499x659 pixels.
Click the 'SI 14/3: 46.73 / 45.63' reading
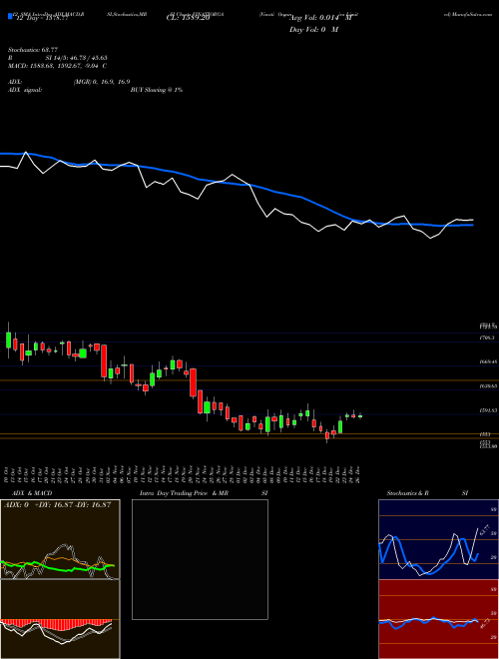[77, 58]
